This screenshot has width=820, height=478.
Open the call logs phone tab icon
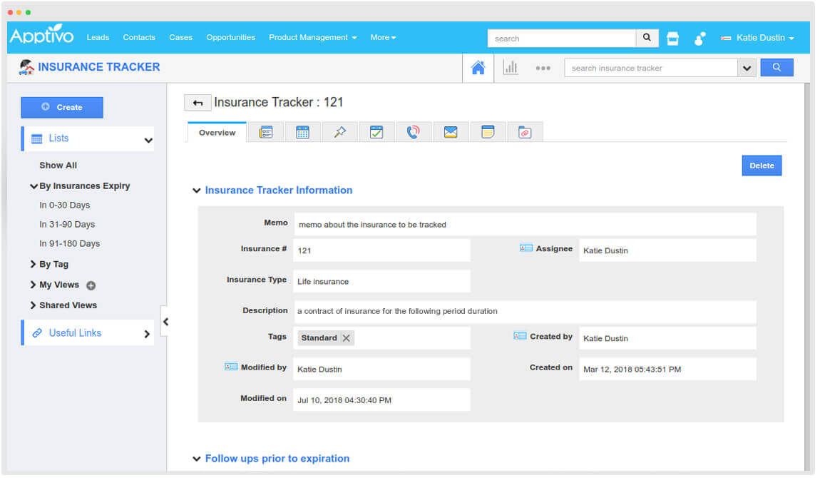pos(414,133)
